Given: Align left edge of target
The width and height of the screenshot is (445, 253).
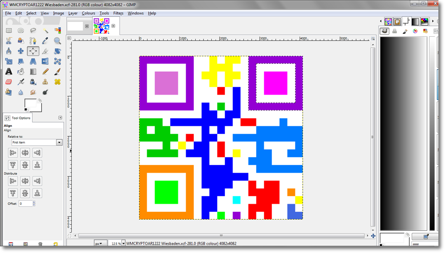Looking at the screenshot, I should coord(13,153).
